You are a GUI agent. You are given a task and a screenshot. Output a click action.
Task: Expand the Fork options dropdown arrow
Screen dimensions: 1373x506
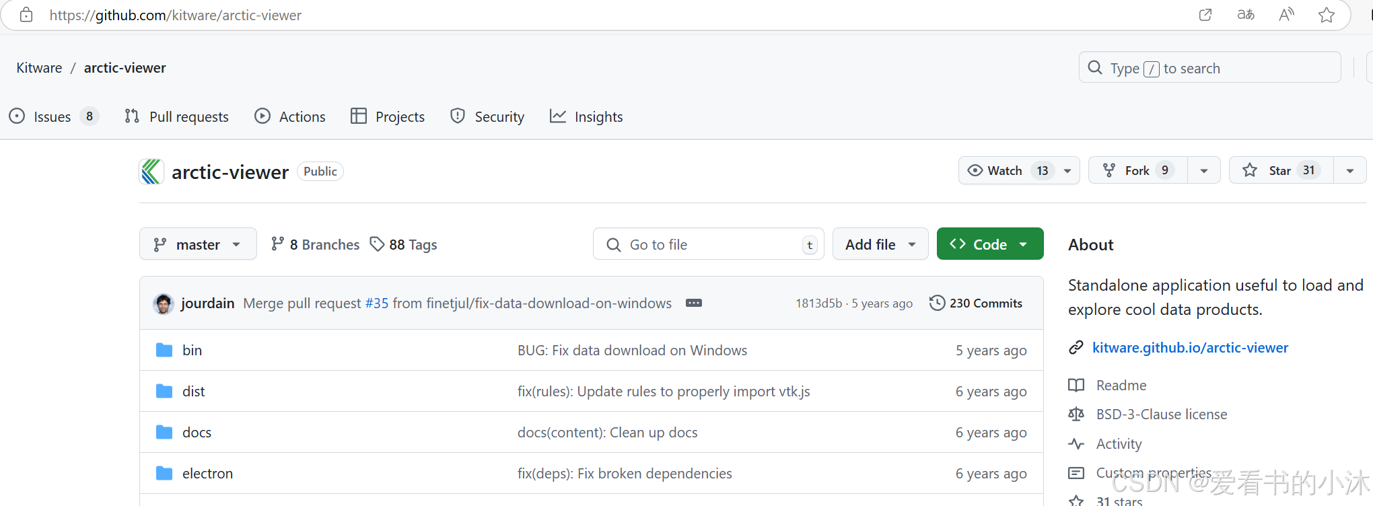click(1204, 170)
